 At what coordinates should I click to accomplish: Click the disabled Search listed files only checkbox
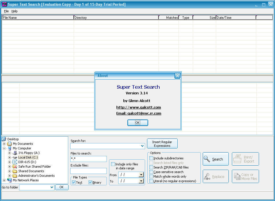[151, 163]
